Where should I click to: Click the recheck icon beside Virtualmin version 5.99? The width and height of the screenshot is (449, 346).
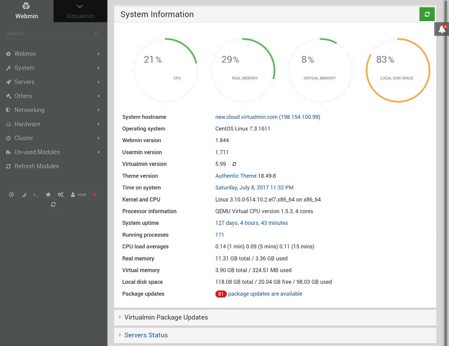234,164
